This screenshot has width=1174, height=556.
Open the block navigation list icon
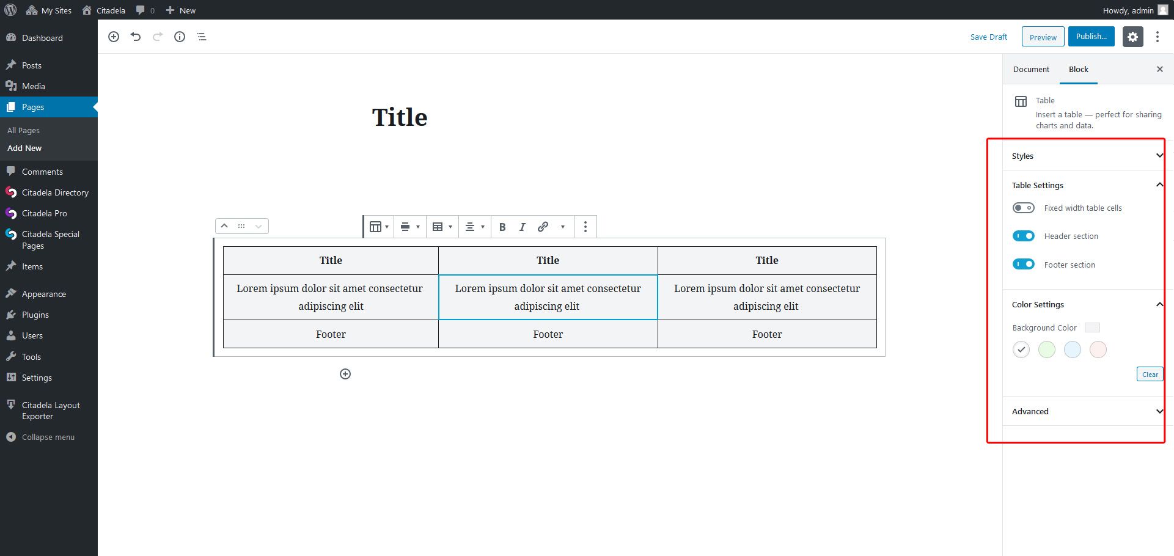[x=202, y=37]
